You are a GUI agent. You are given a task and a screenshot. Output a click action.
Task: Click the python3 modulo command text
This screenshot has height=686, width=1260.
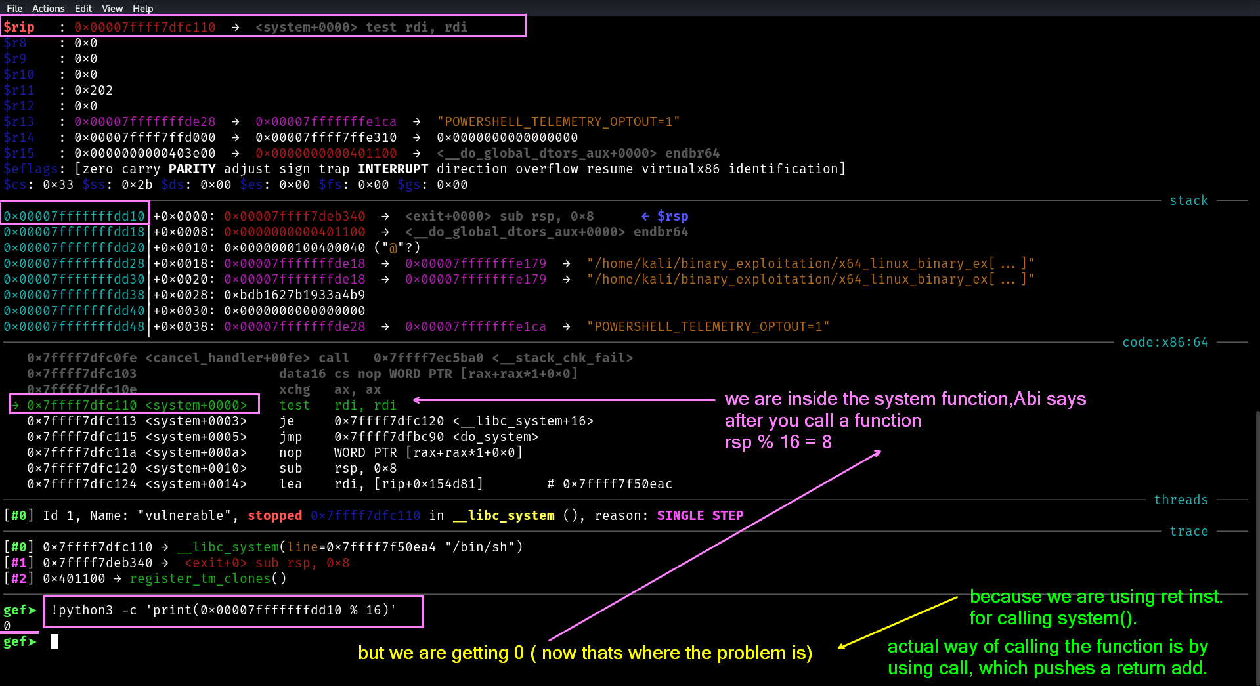(x=224, y=611)
